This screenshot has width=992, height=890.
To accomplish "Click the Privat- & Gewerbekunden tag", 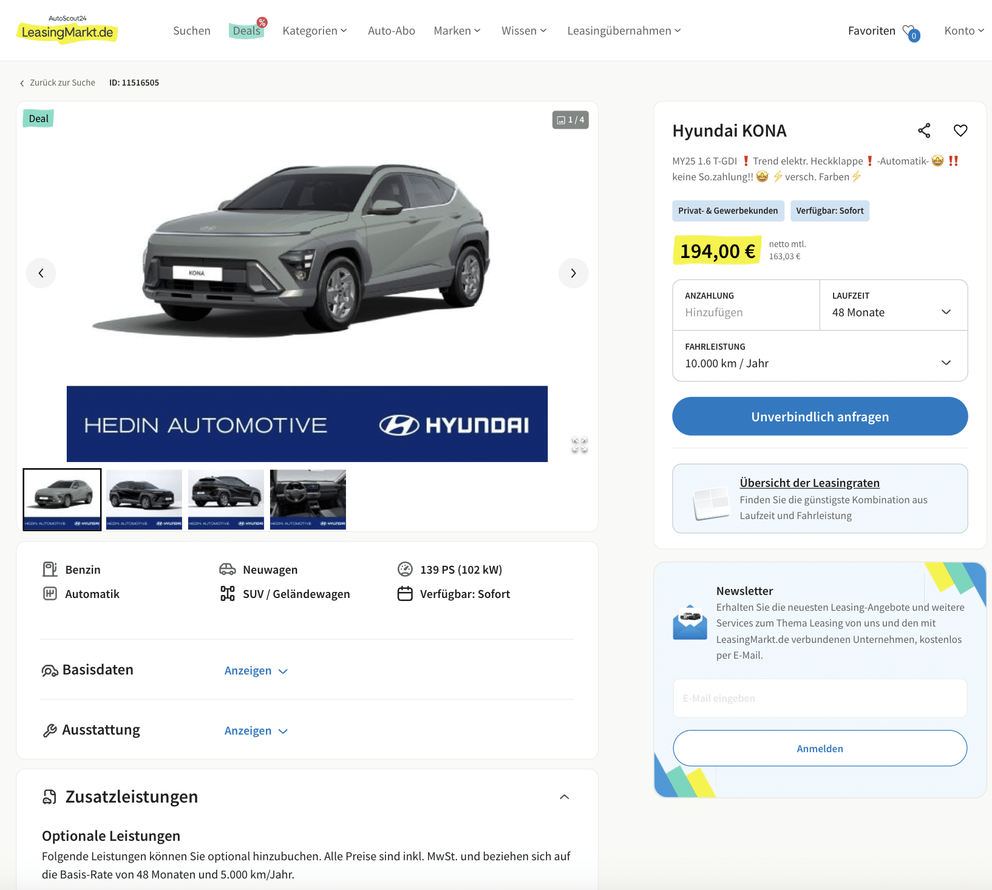I will pyautogui.click(x=728, y=211).
